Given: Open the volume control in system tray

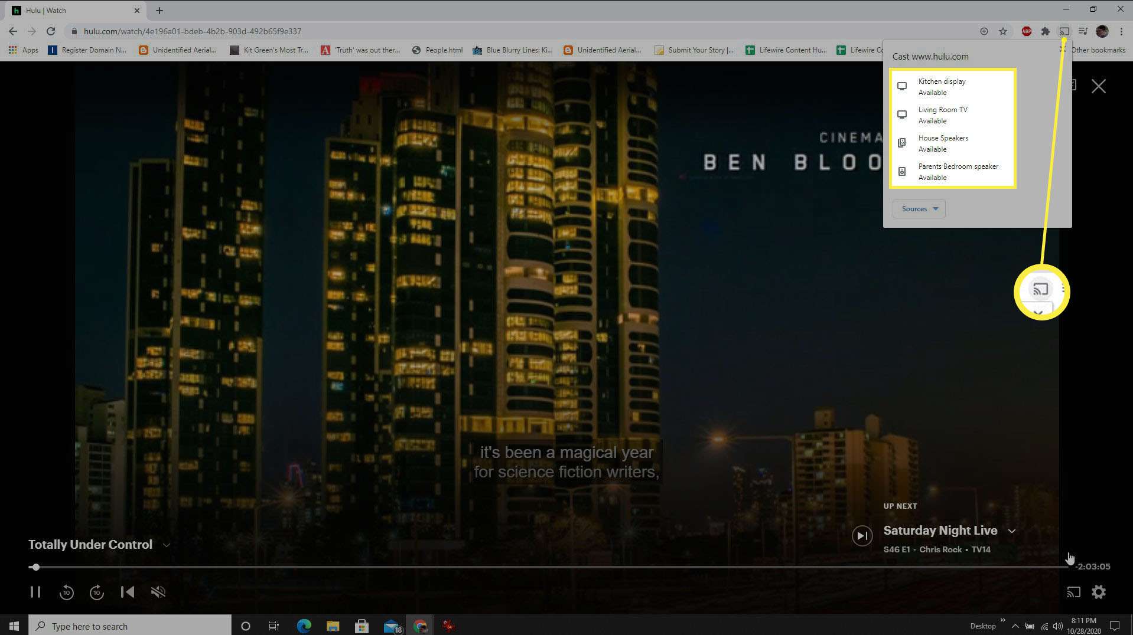Looking at the screenshot, I should pyautogui.click(x=1058, y=626).
